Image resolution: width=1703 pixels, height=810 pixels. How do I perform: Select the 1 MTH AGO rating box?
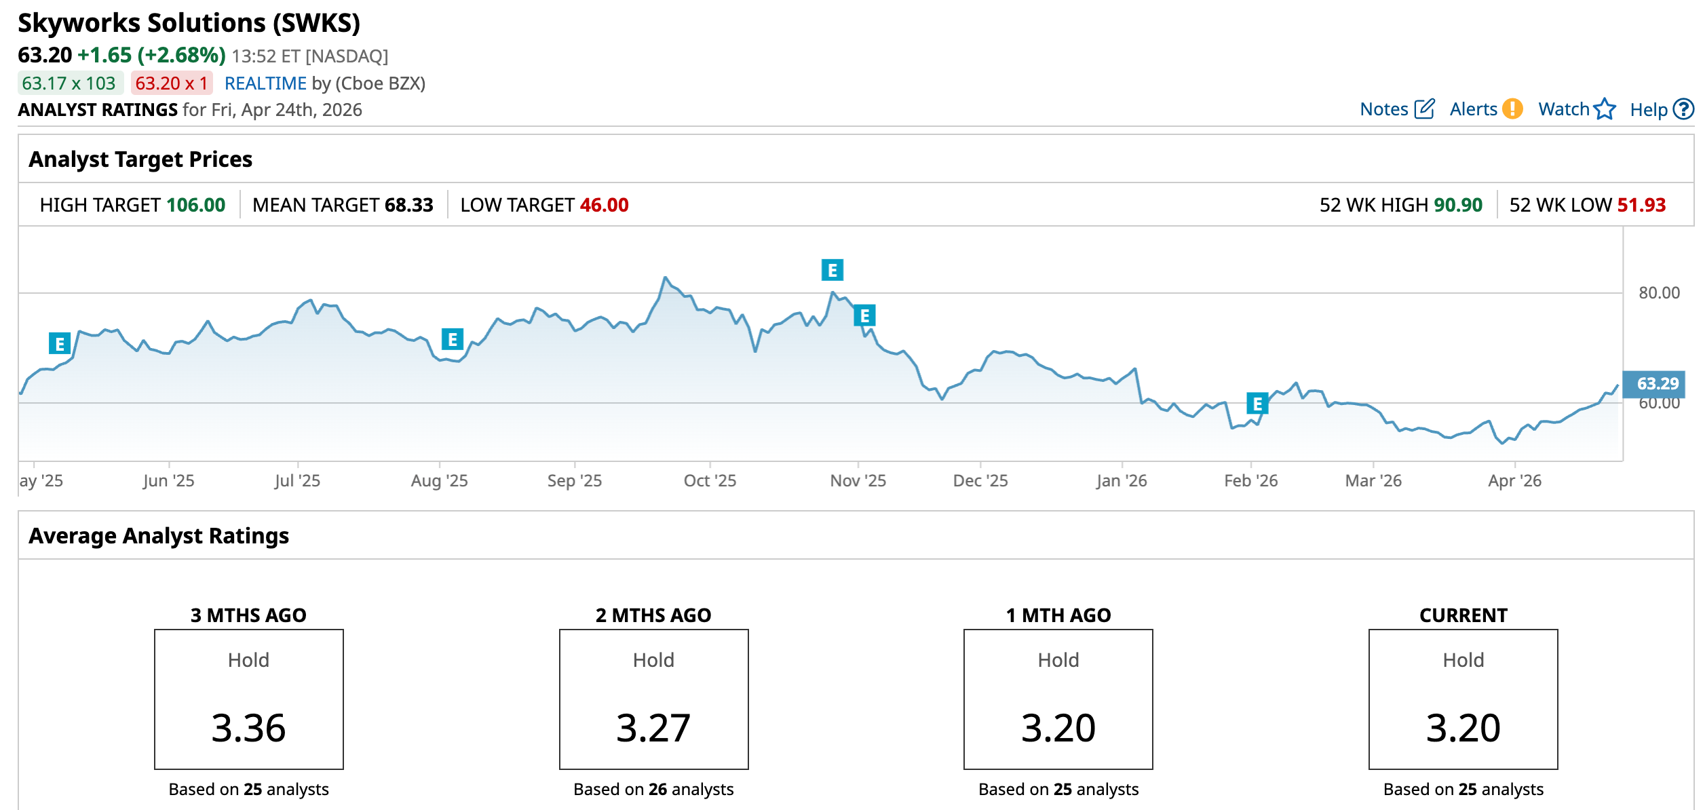click(1058, 699)
